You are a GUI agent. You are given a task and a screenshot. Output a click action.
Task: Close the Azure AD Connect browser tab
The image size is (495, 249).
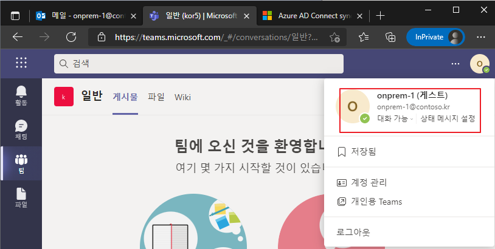pyautogui.click(x=359, y=16)
